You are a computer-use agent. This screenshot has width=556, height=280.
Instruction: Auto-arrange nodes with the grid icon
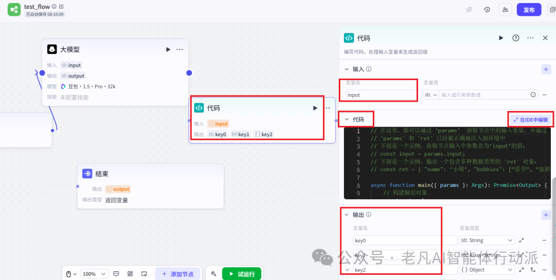click(130, 274)
